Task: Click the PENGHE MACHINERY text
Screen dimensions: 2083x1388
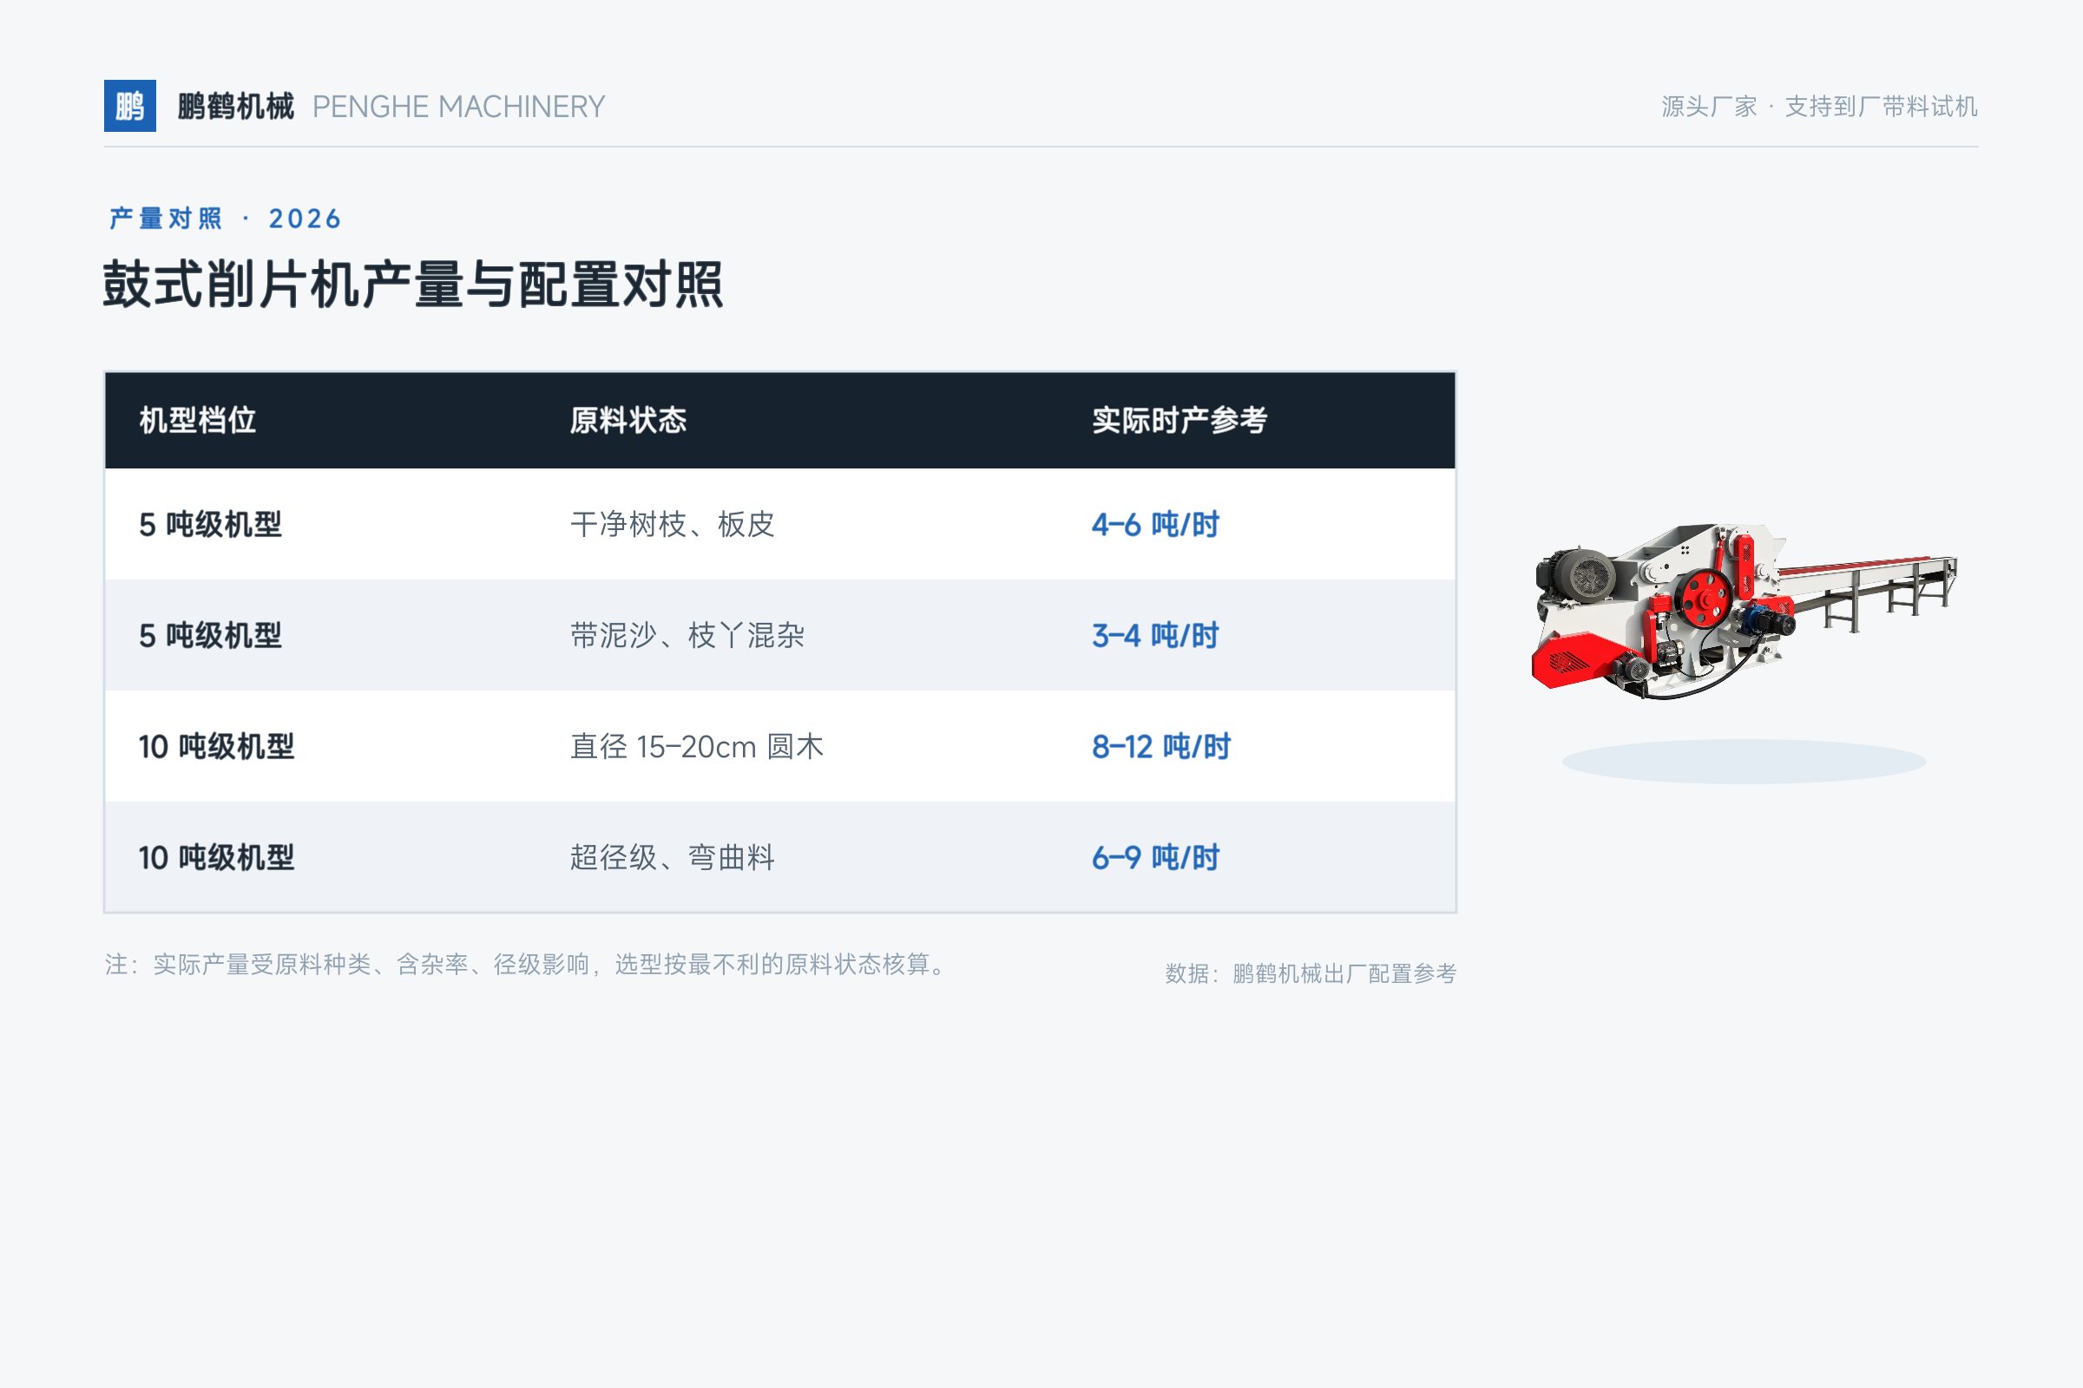Action: 459,107
